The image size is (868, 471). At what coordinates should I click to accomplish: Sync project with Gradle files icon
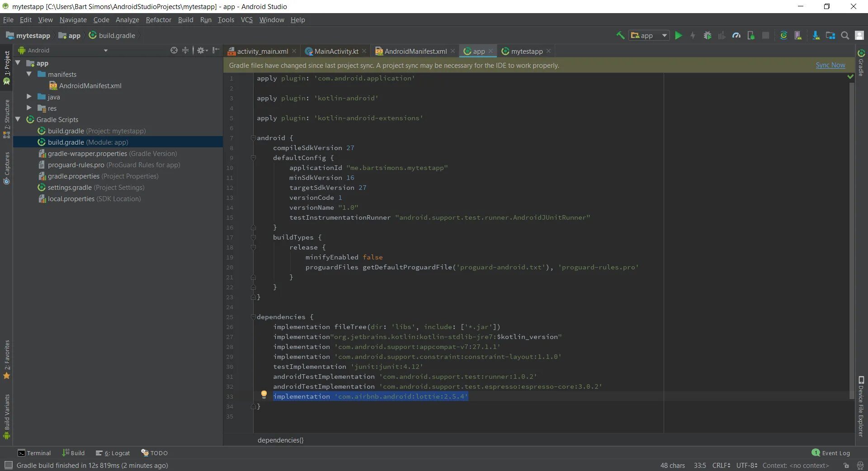click(x=783, y=35)
